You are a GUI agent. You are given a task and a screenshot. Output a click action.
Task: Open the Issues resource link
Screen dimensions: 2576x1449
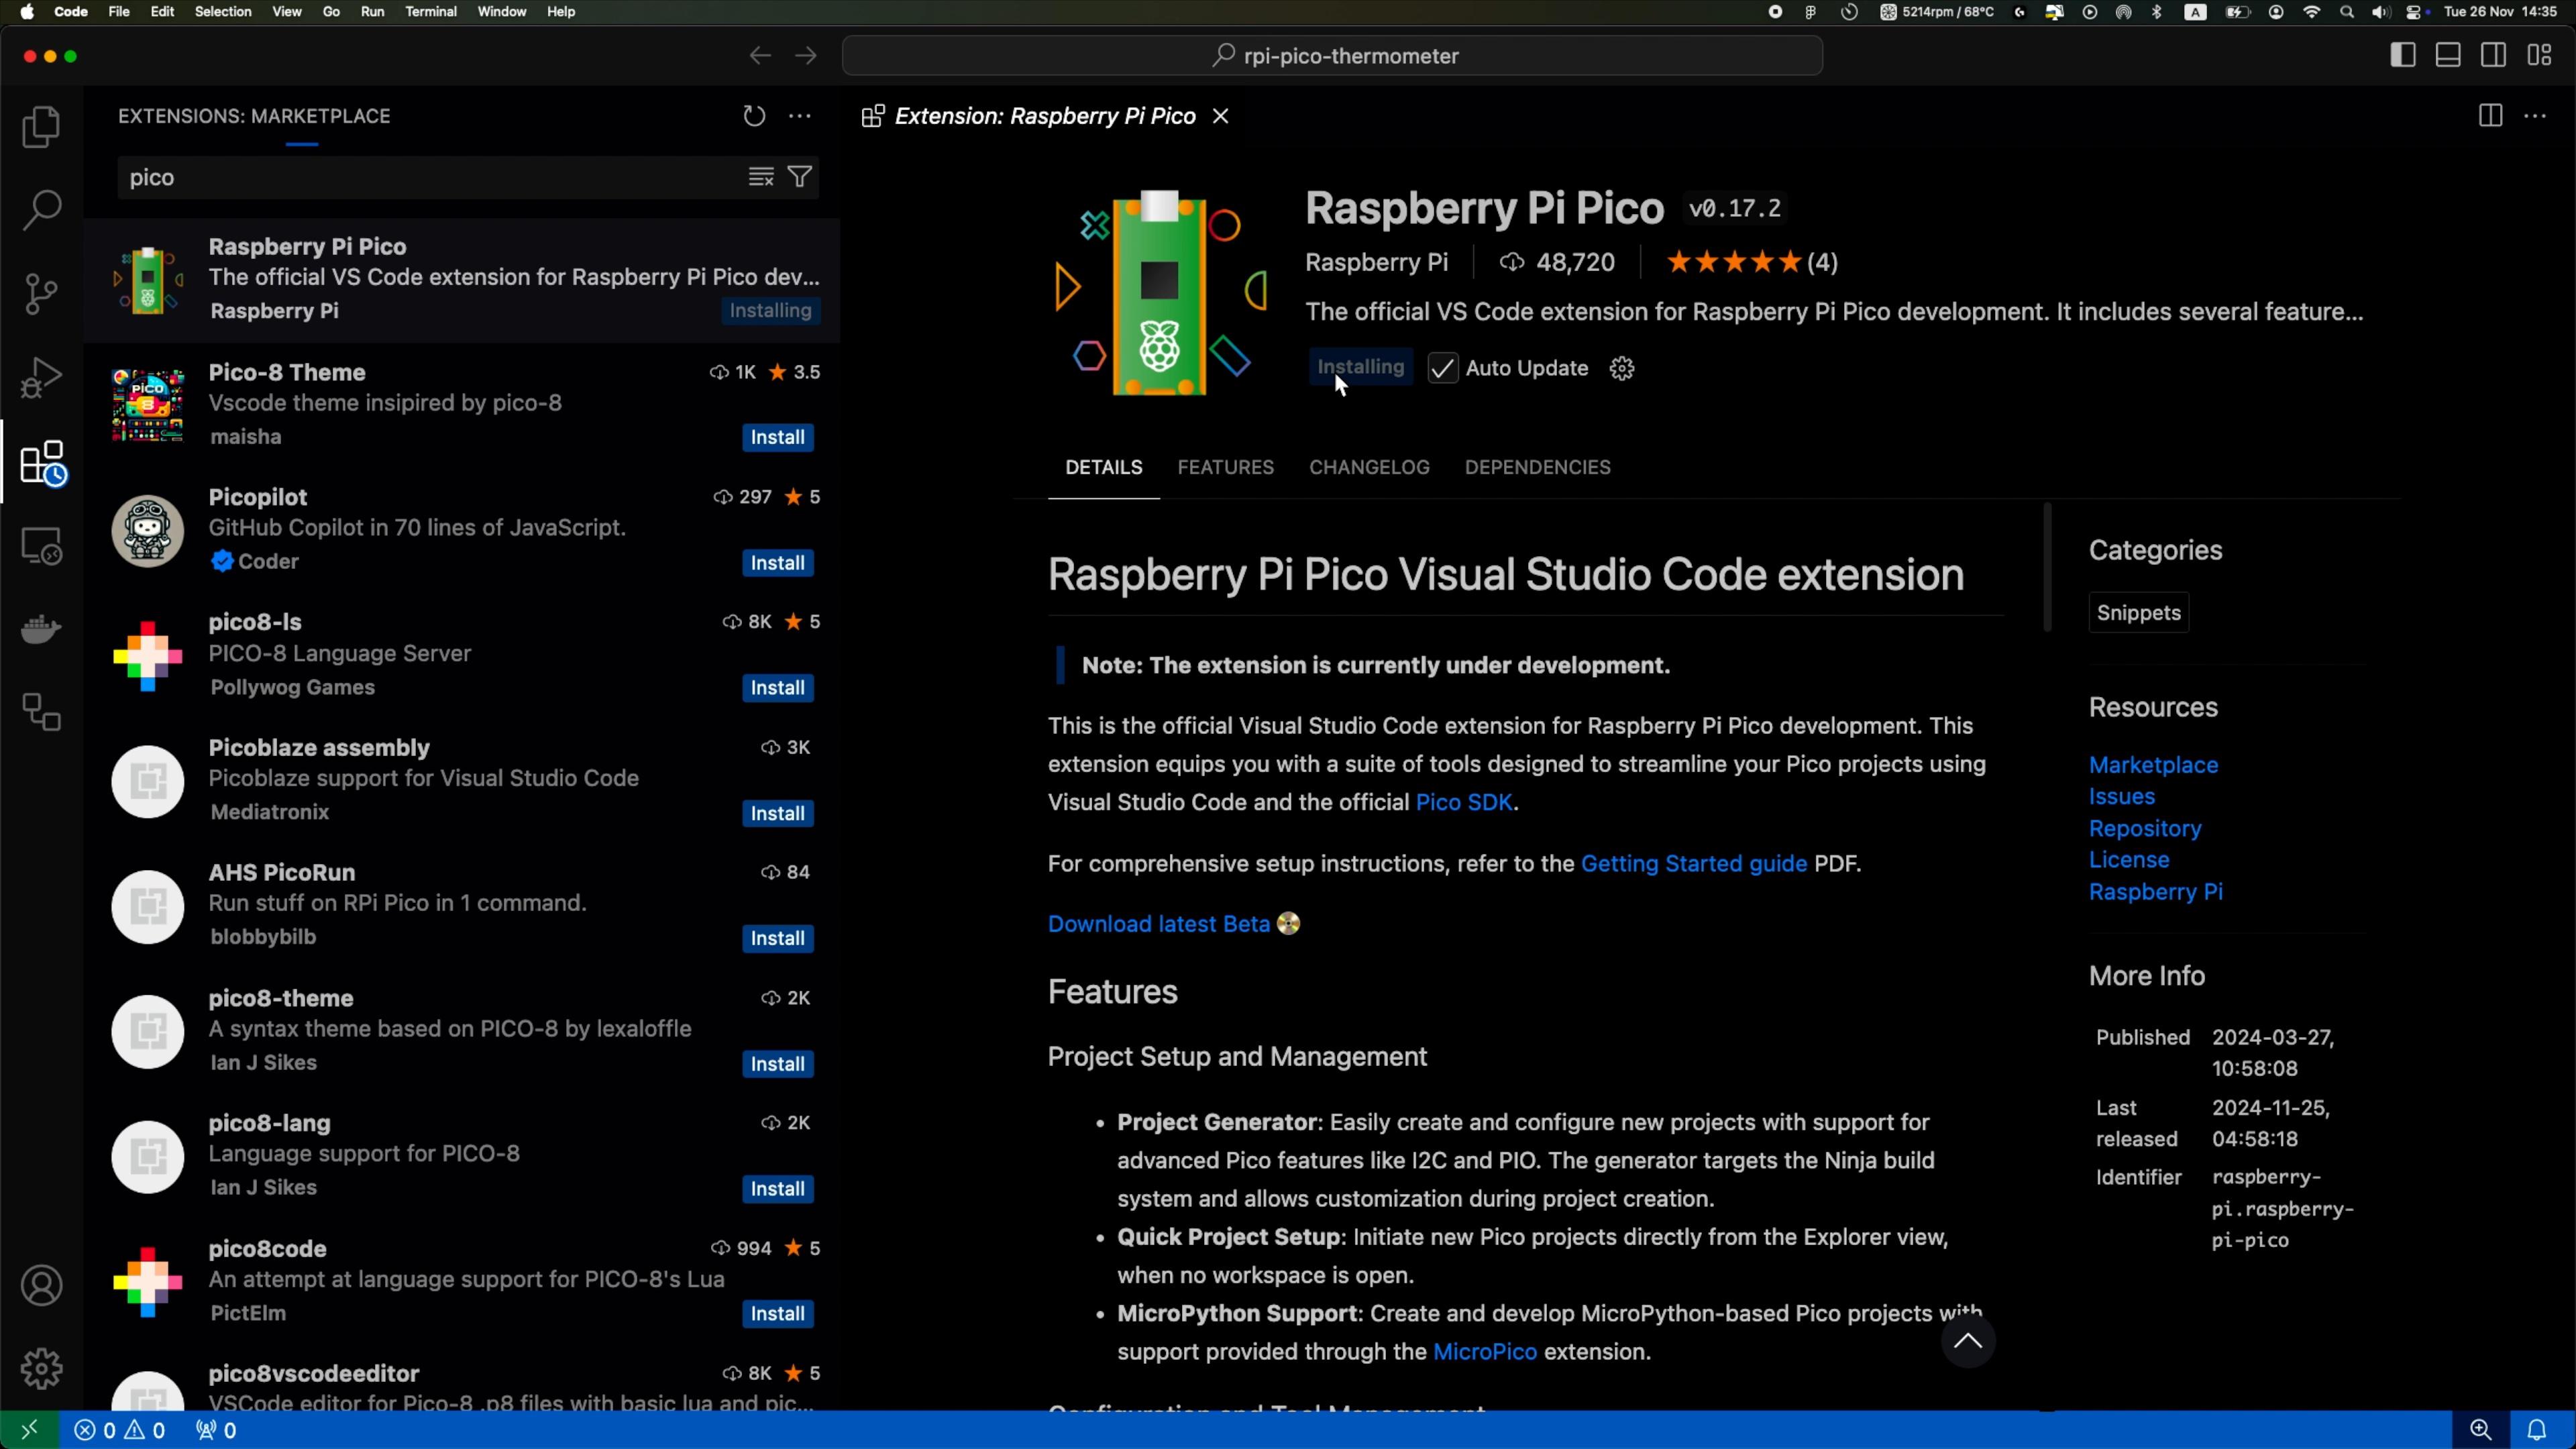(2121, 797)
